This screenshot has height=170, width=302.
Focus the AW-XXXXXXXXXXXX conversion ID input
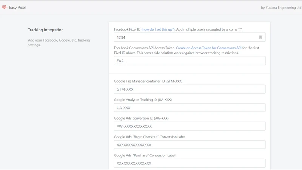coord(190,126)
